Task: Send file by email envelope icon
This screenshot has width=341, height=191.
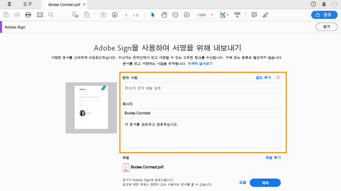Action: [x=40, y=15]
